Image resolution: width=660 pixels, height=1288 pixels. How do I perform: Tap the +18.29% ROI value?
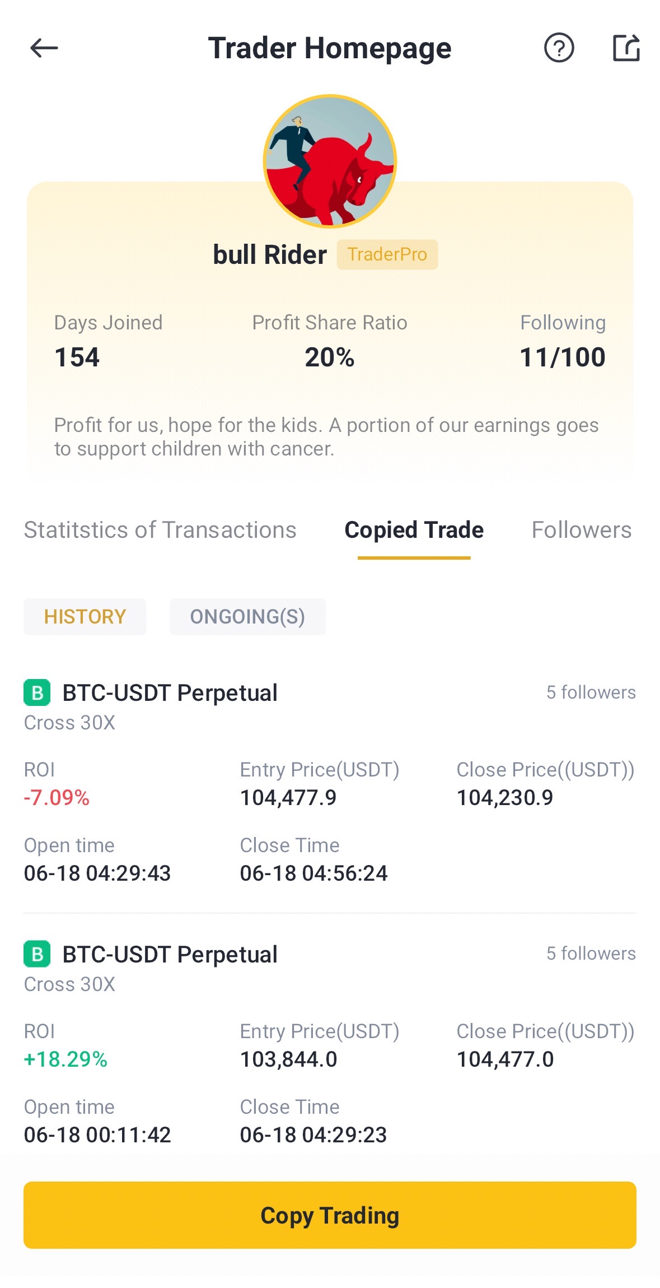tap(65, 1059)
